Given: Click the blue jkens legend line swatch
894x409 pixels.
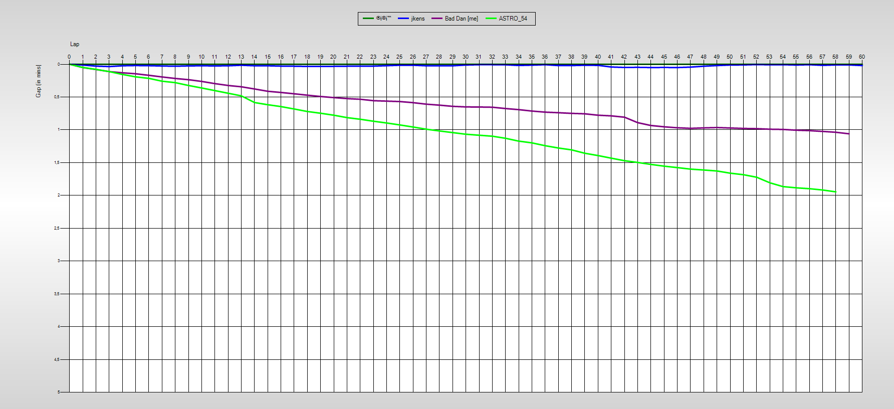Looking at the screenshot, I should (x=403, y=19).
